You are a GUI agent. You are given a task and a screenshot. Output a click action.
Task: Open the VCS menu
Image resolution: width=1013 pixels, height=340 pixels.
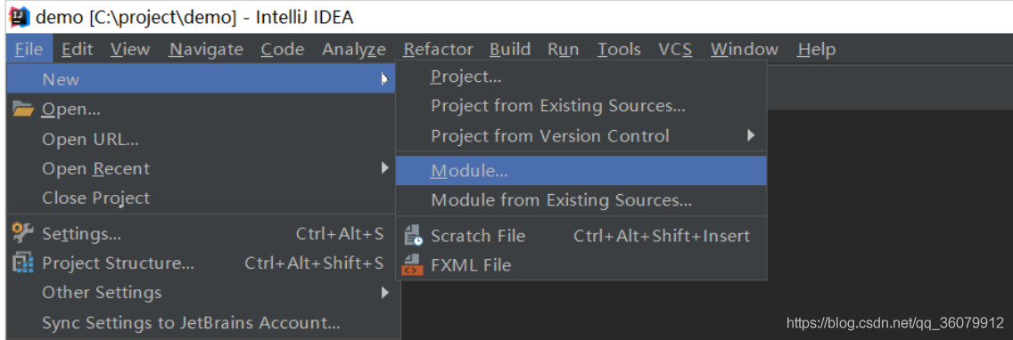(x=675, y=49)
